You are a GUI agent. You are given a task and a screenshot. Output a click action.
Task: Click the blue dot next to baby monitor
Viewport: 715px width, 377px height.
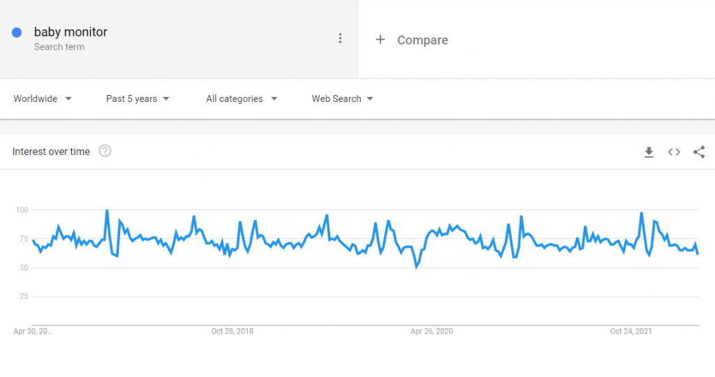(17, 32)
